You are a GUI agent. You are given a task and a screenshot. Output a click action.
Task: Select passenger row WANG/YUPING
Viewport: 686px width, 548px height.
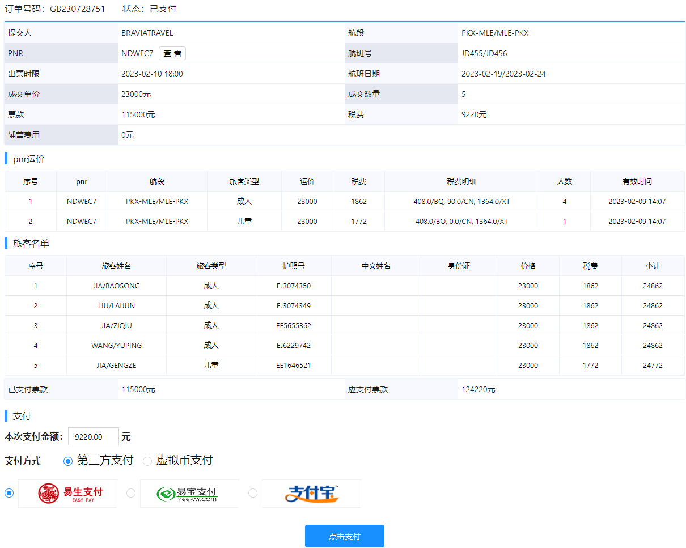point(116,346)
